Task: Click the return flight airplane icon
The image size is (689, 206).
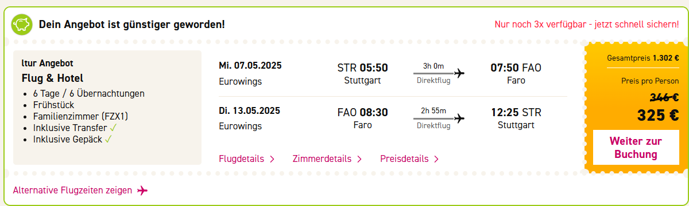Action: [x=459, y=118]
